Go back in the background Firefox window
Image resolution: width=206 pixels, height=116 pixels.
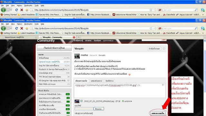pos(4,10)
